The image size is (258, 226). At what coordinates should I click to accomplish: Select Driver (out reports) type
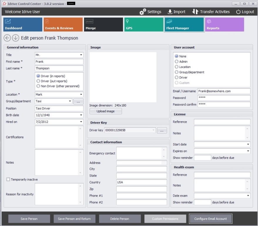(x=38, y=81)
